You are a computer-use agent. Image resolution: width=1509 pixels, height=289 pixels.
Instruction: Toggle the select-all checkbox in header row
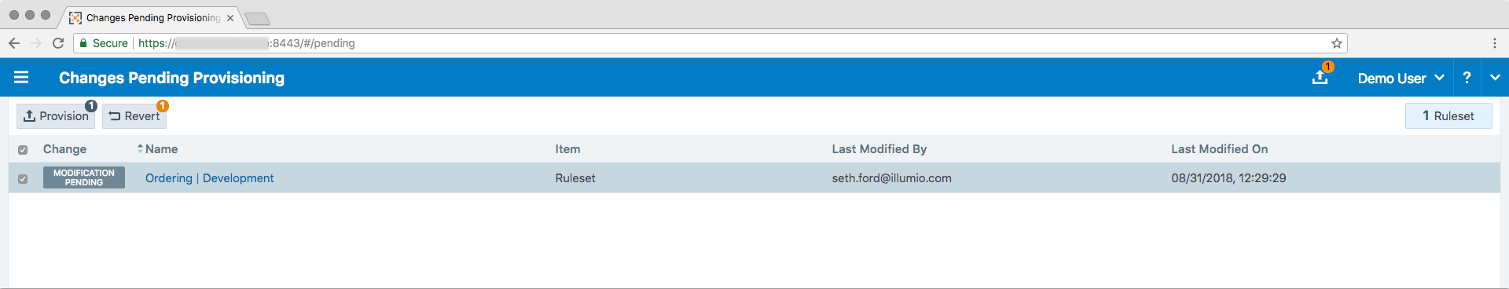pos(23,149)
